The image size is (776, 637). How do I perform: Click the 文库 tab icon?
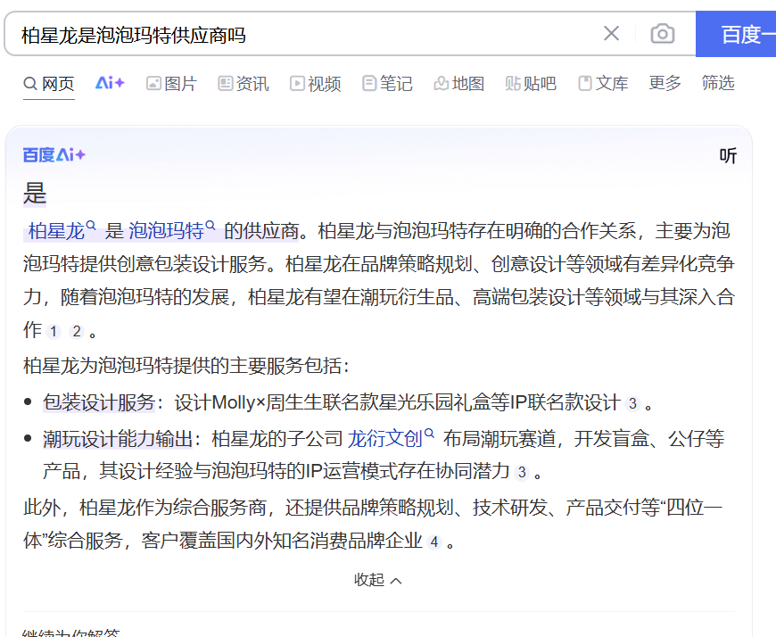coord(585,84)
